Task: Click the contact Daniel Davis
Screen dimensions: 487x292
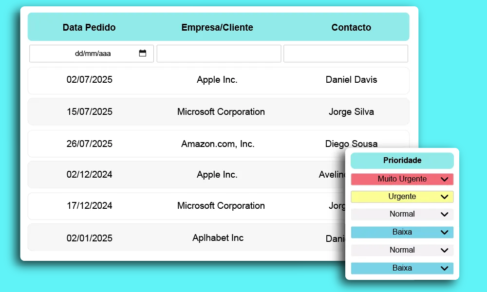Action: [351, 80]
